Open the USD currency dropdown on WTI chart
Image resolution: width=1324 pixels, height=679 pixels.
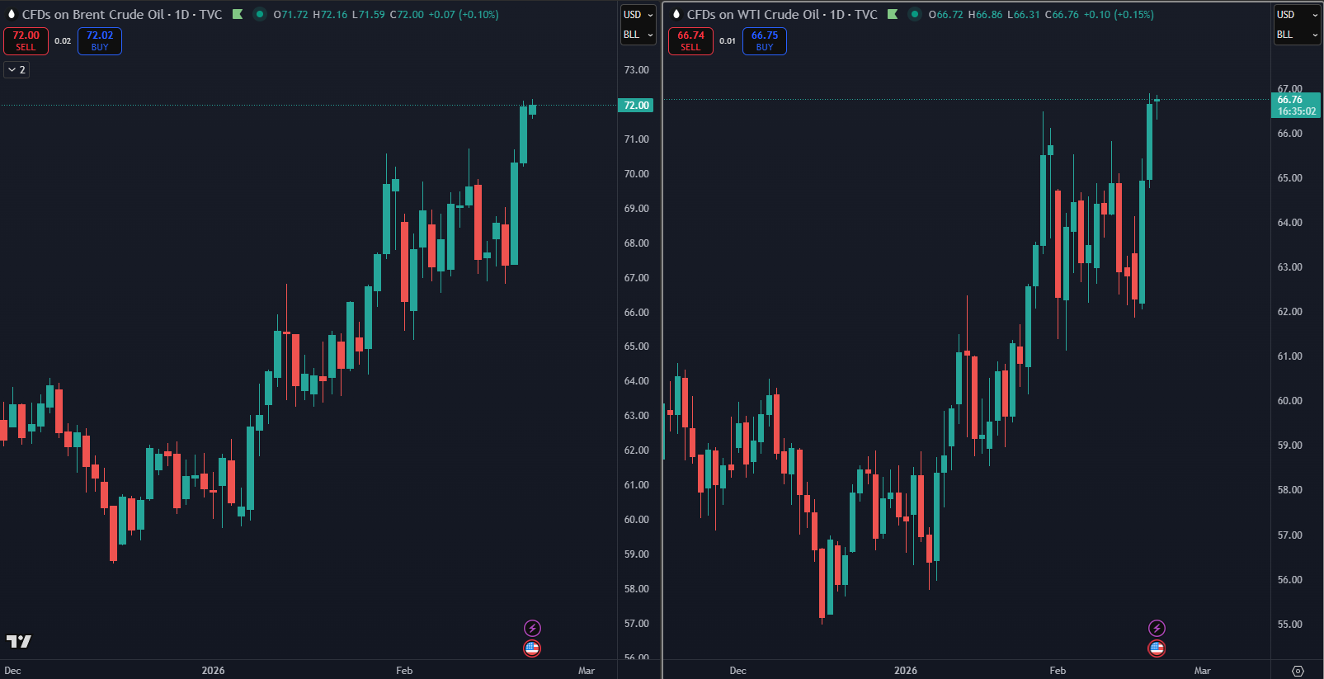point(1297,14)
